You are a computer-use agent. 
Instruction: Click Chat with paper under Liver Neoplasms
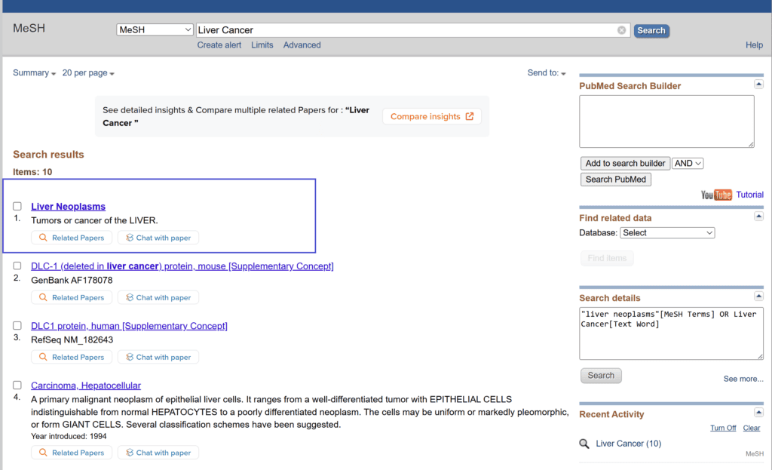(158, 238)
